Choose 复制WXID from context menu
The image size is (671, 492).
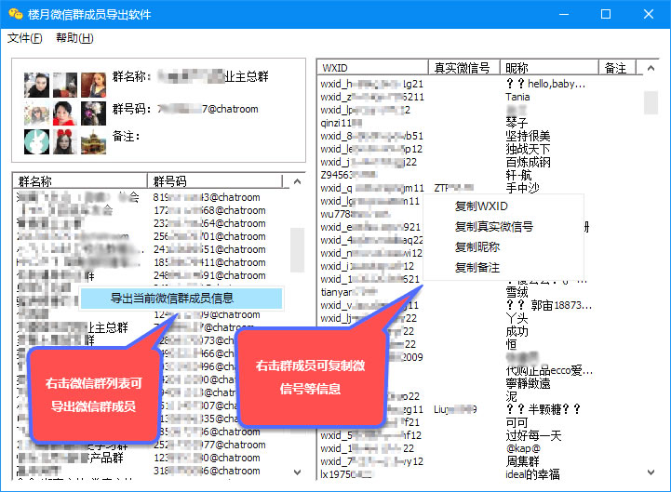point(481,206)
